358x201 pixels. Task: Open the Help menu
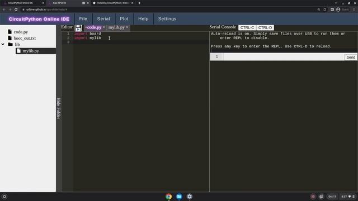(x=143, y=19)
